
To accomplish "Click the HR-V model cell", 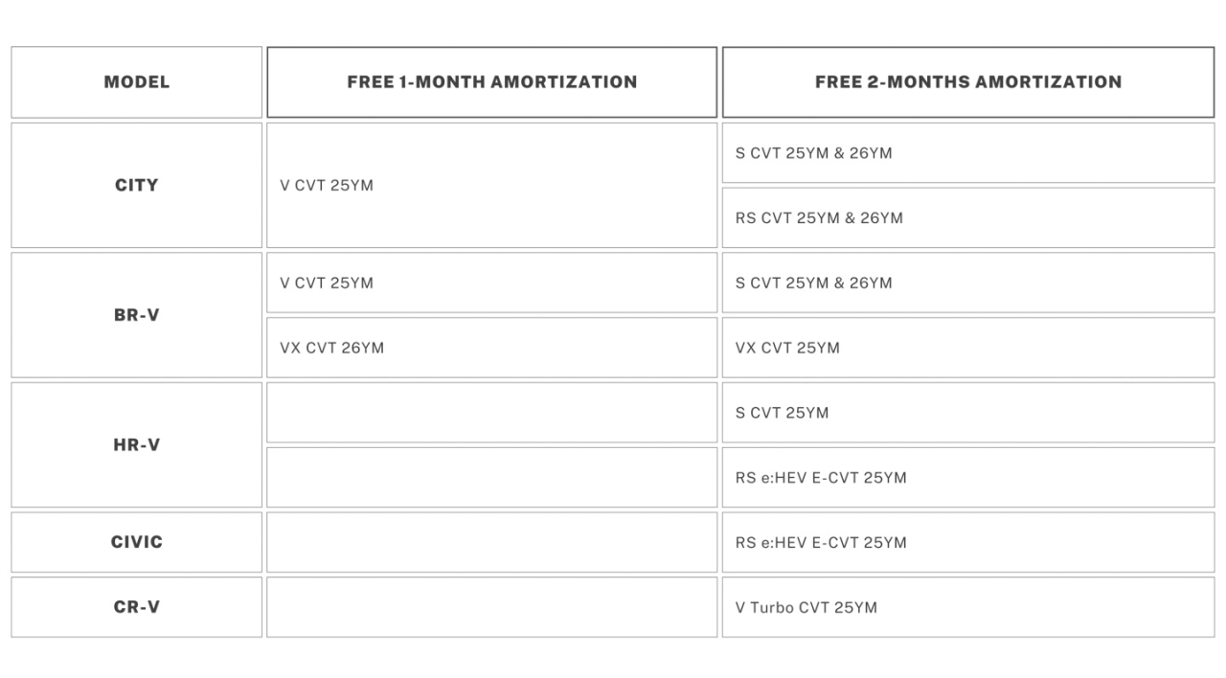I will coord(136,445).
